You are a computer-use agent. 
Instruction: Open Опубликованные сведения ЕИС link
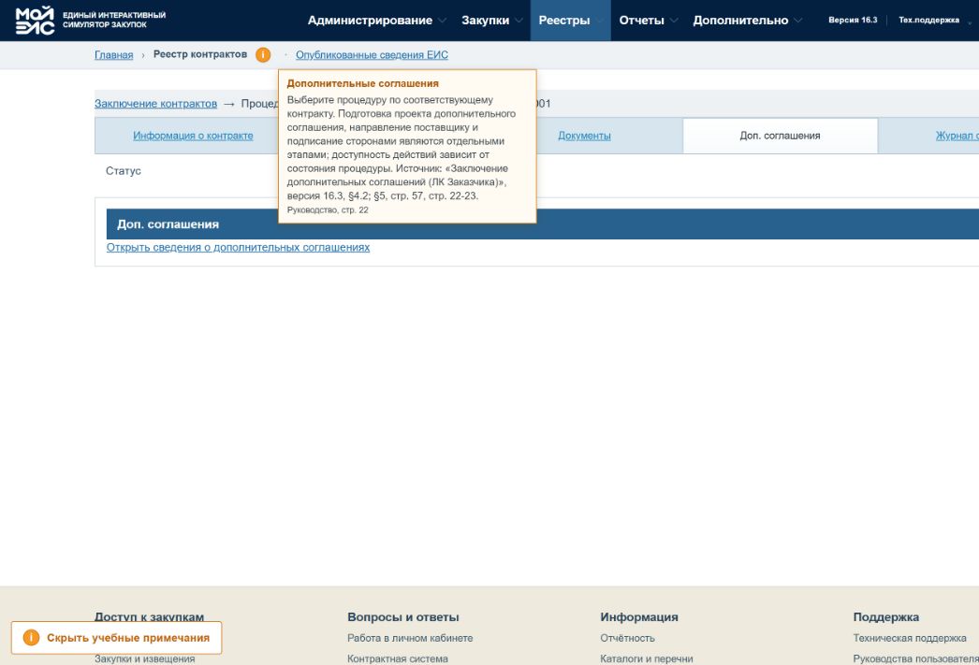click(372, 55)
